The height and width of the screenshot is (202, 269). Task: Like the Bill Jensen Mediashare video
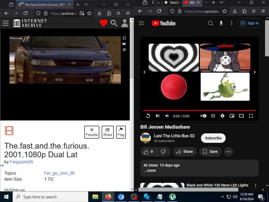coord(148,152)
